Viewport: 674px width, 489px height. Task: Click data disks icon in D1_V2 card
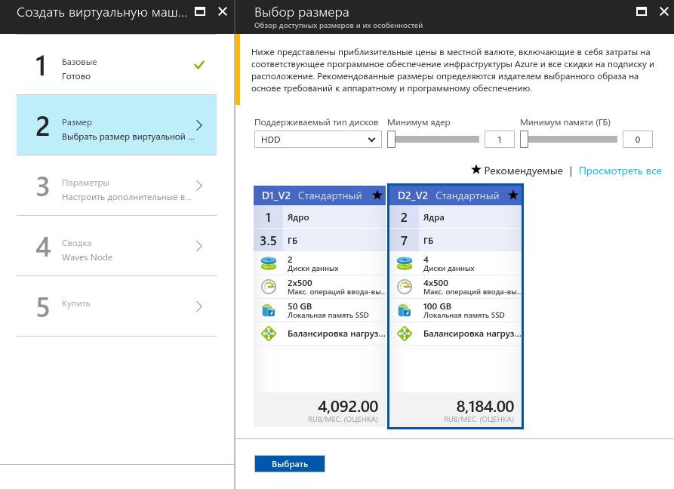pos(269,263)
